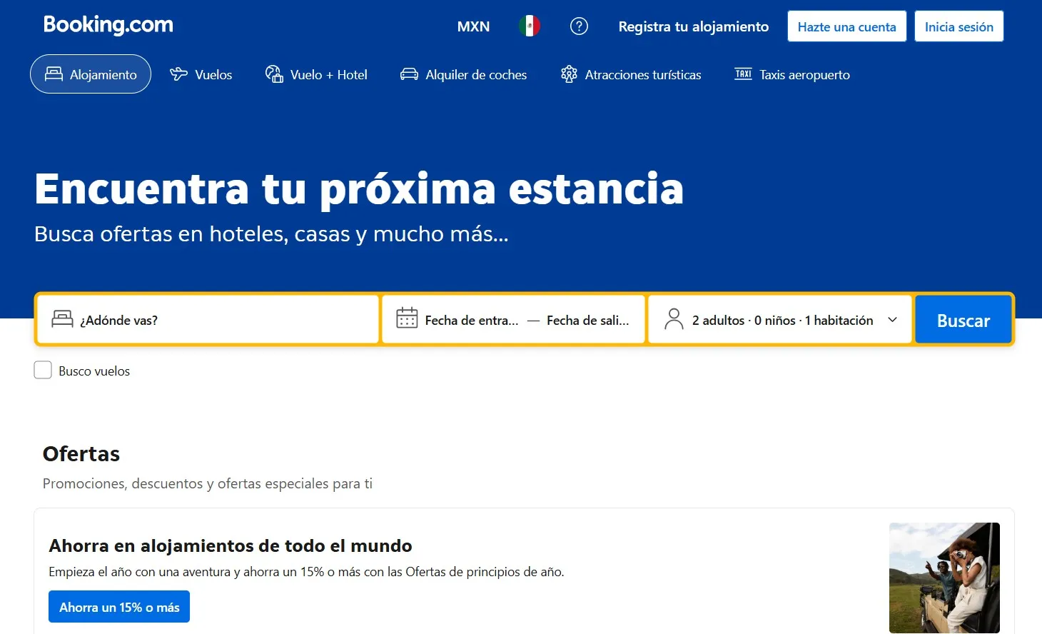Image resolution: width=1042 pixels, height=634 pixels.
Task: Select the Alojamiento tab
Action: point(90,74)
